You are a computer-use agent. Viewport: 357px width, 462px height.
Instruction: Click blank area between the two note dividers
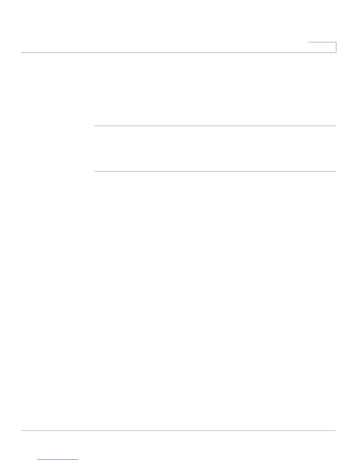pyautogui.click(x=215, y=148)
